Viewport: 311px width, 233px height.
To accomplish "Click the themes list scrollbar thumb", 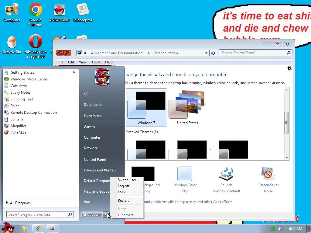I will 286,123.
